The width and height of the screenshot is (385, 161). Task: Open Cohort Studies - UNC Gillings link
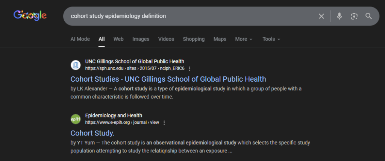[168, 79]
